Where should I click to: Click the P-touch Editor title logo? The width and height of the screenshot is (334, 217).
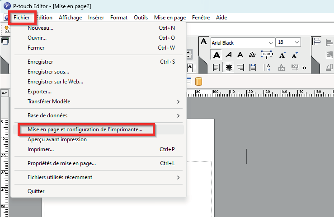[x=7, y=6]
